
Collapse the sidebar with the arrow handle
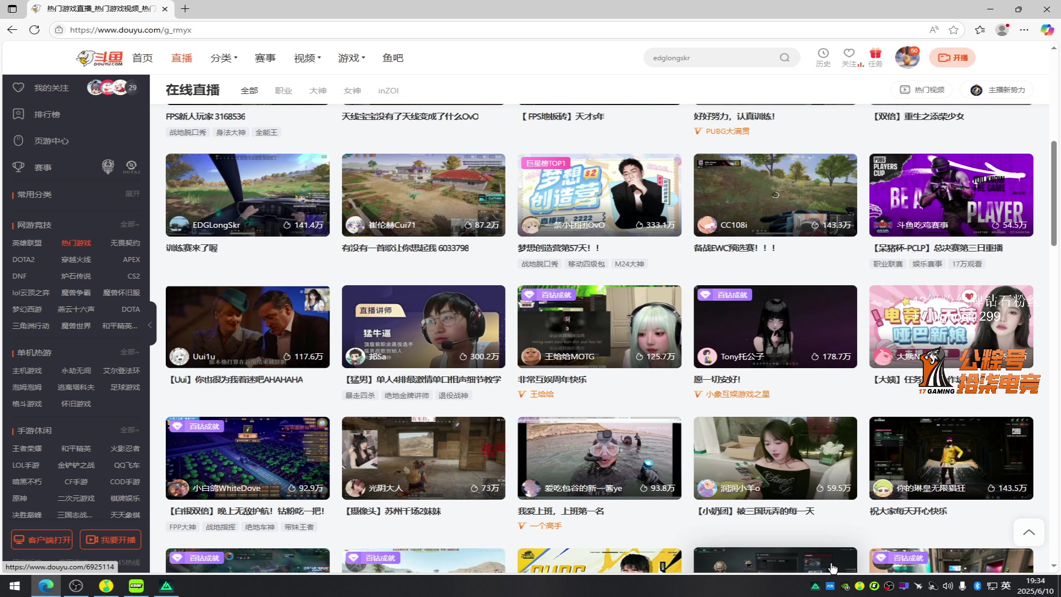tap(150, 326)
